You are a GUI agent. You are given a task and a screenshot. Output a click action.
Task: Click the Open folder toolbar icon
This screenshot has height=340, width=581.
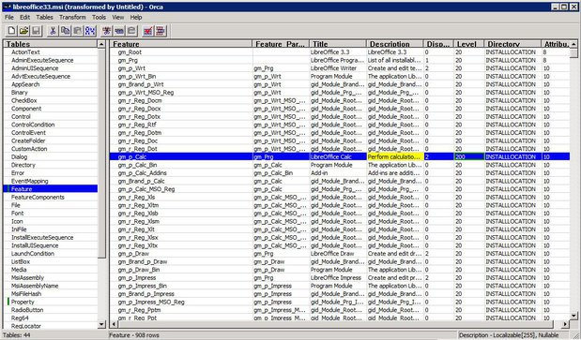tap(24, 31)
